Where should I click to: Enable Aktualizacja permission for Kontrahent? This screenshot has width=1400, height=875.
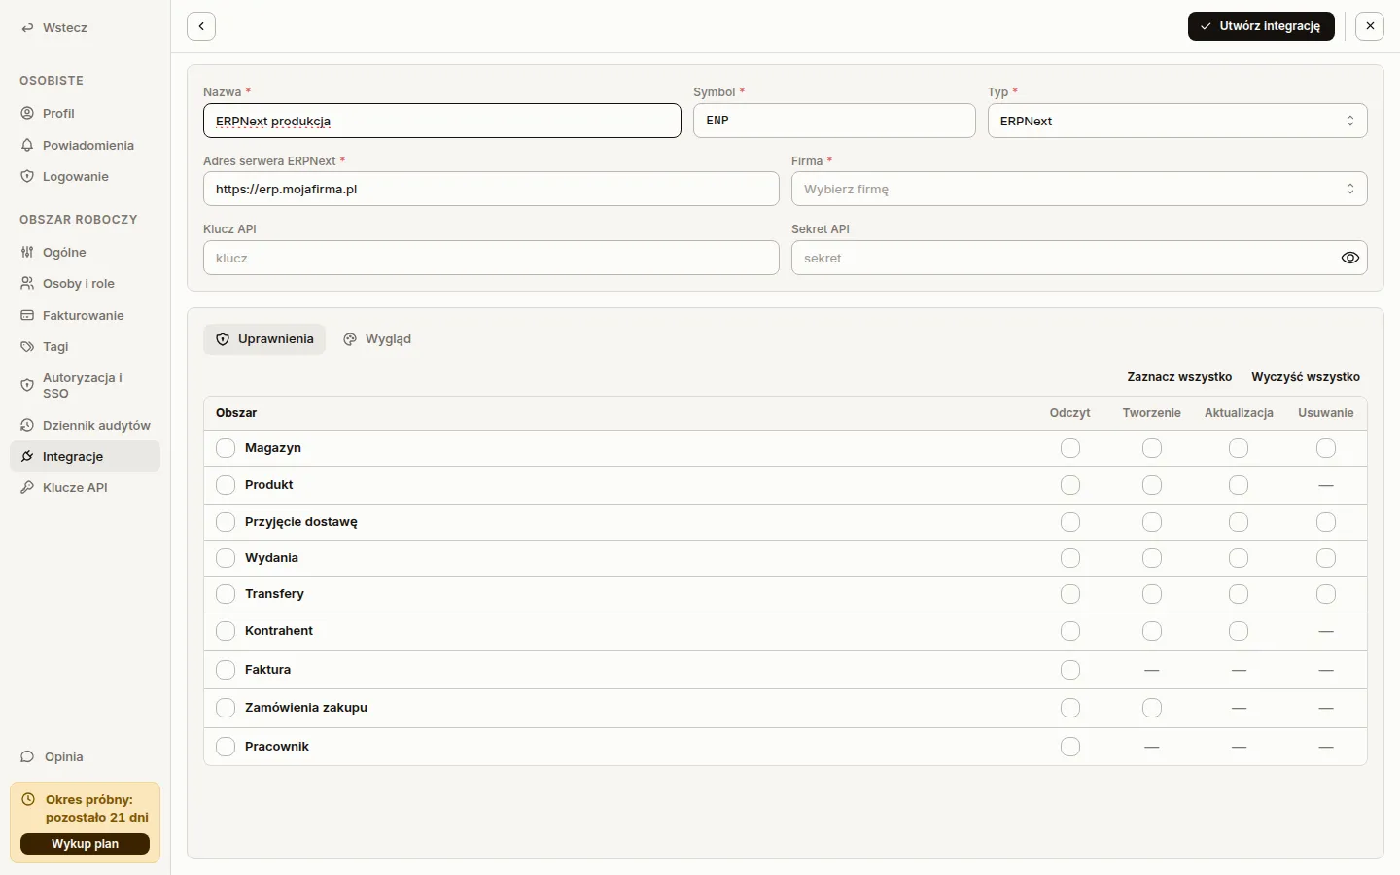(1239, 631)
